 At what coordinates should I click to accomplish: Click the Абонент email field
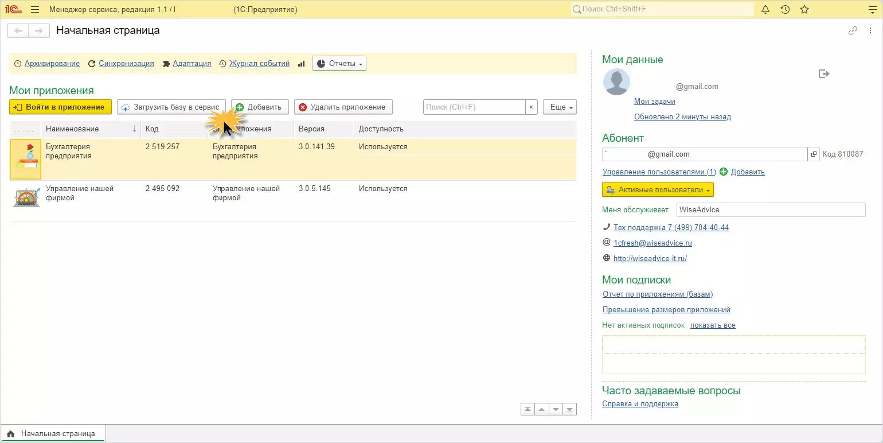[x=705, y=154]
